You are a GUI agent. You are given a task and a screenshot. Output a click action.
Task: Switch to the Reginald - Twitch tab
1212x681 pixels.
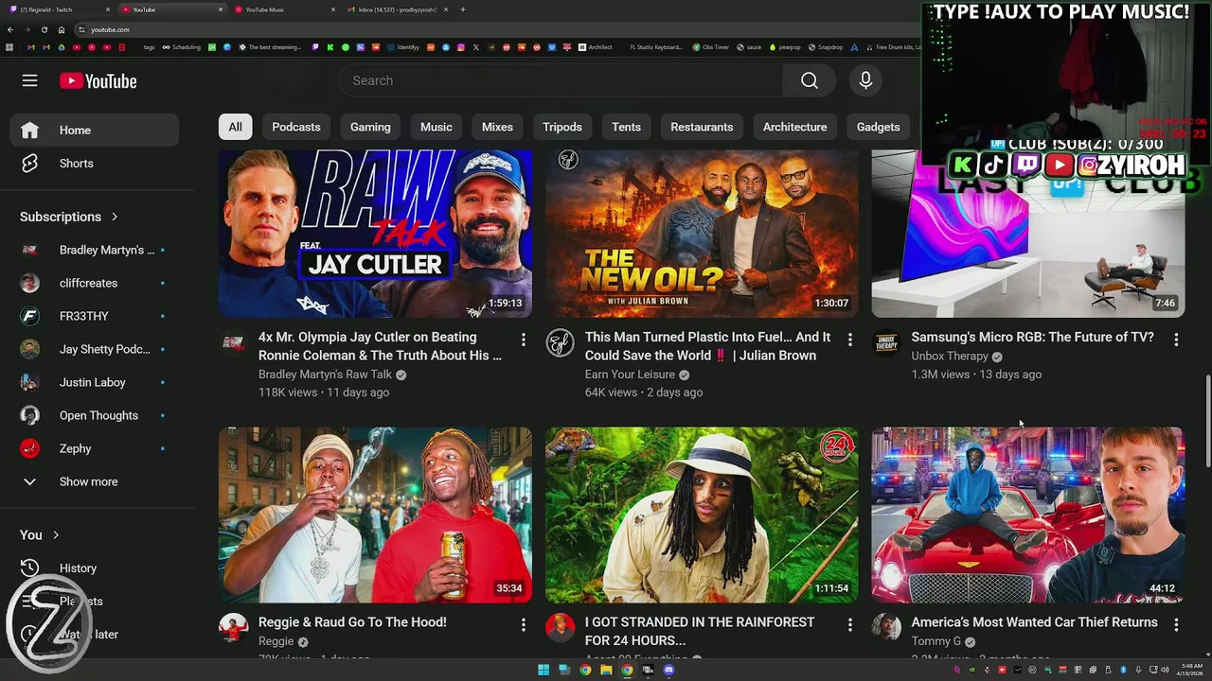coord(57,9)
